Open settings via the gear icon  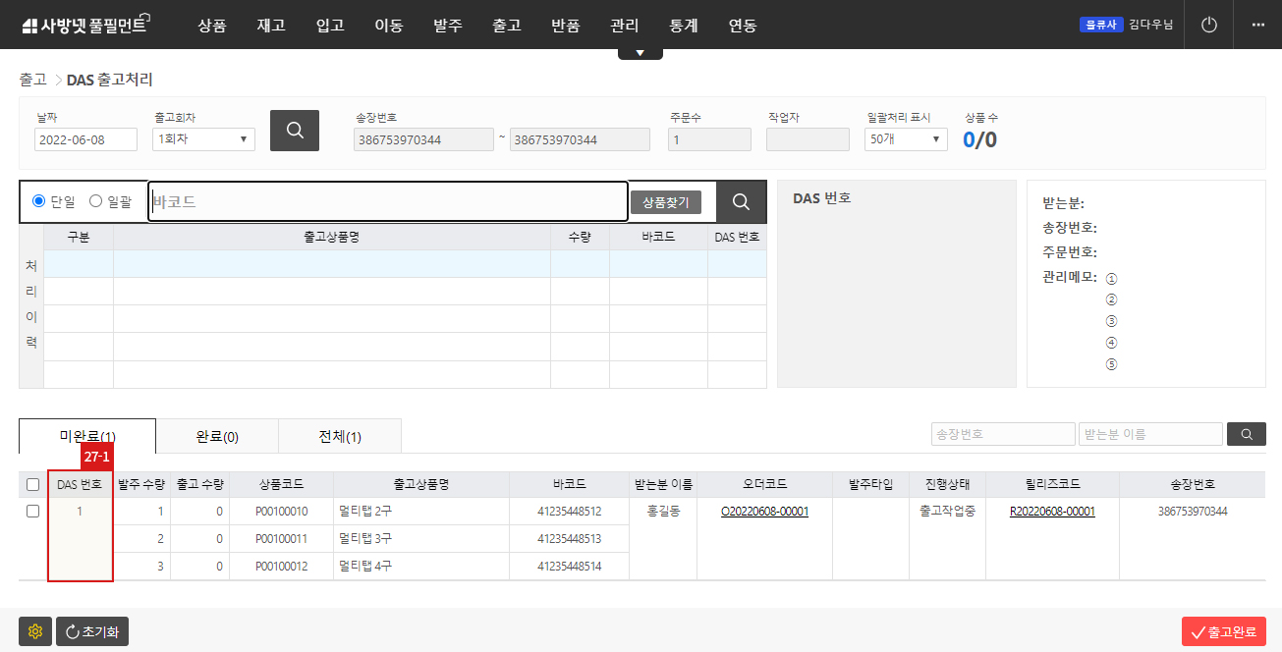[34, 631]
